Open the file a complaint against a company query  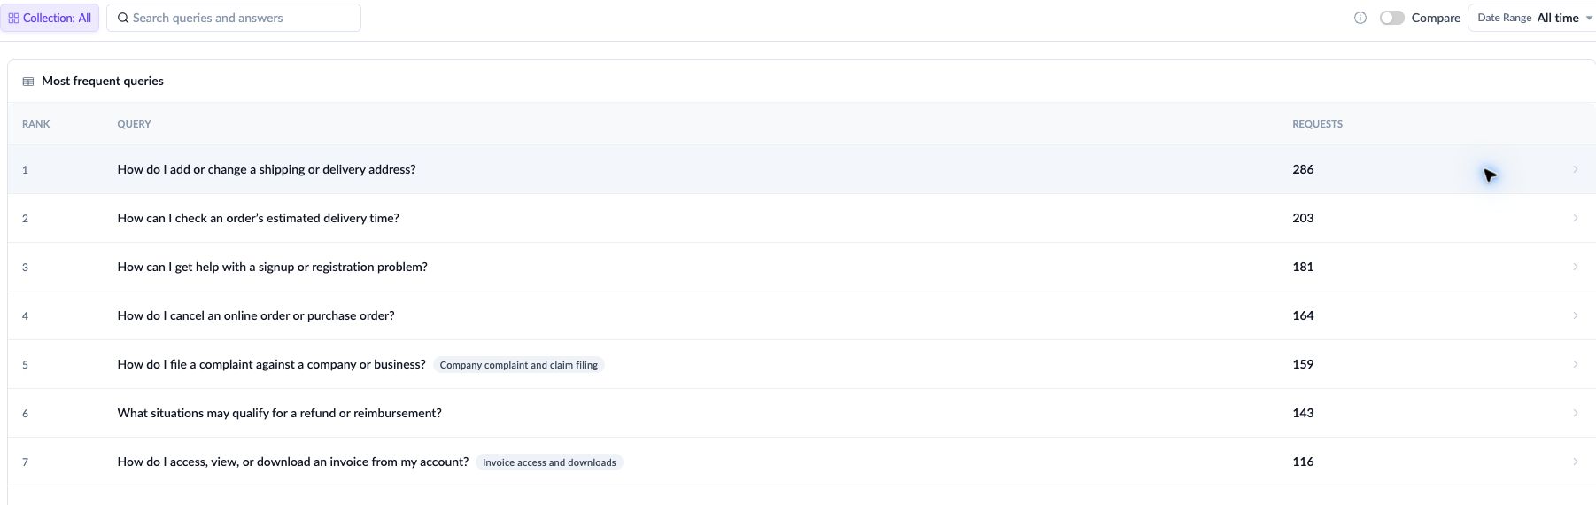click(x=272, y=364)
